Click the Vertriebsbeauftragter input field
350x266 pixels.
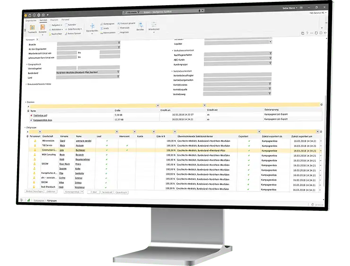(x=237, y=75)
